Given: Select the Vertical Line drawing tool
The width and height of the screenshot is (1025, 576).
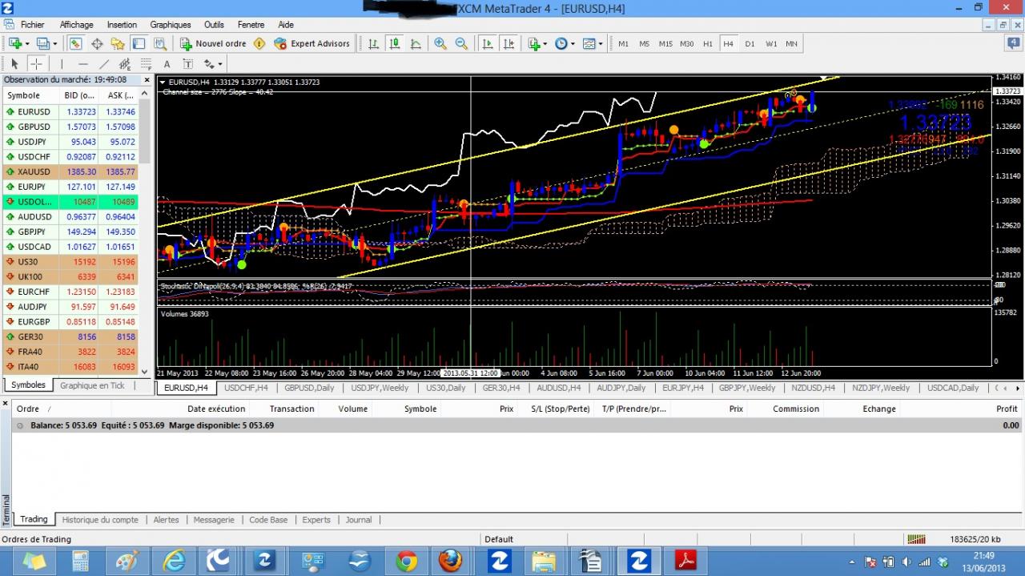Looking at the screenshot, I should [x=62, y=64].
